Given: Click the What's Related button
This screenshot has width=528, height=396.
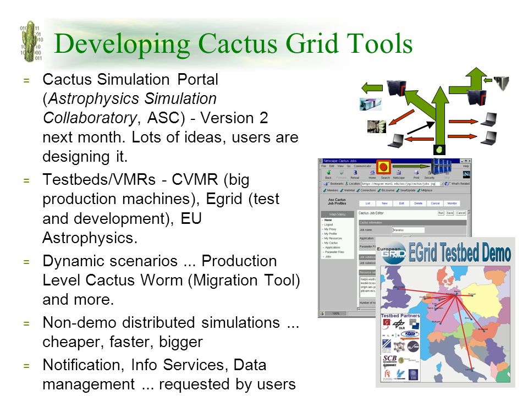Looking at the screenshot, I should point(458,184).
